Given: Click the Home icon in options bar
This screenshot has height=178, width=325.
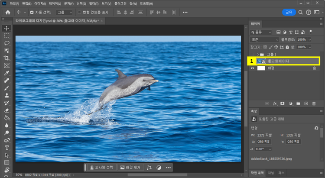Looking at the screenshot, I should (7, 12).
